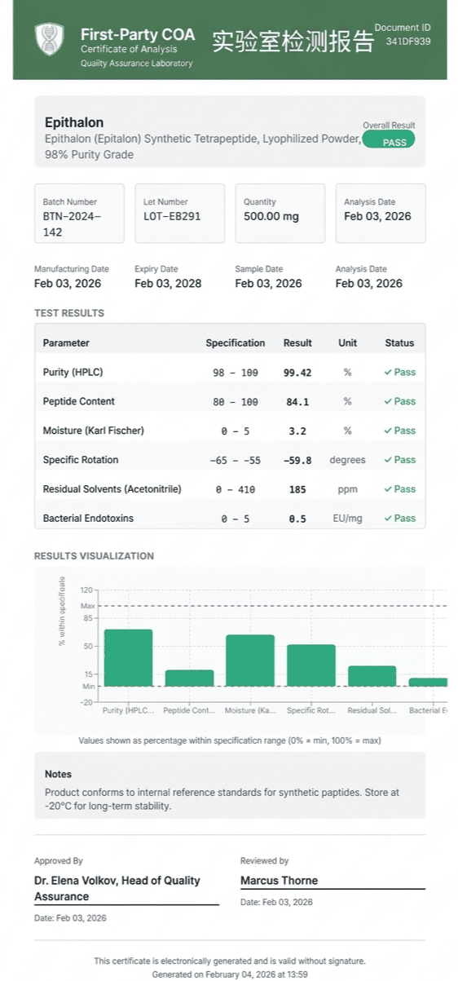Click the Status column header

point(399,343)
